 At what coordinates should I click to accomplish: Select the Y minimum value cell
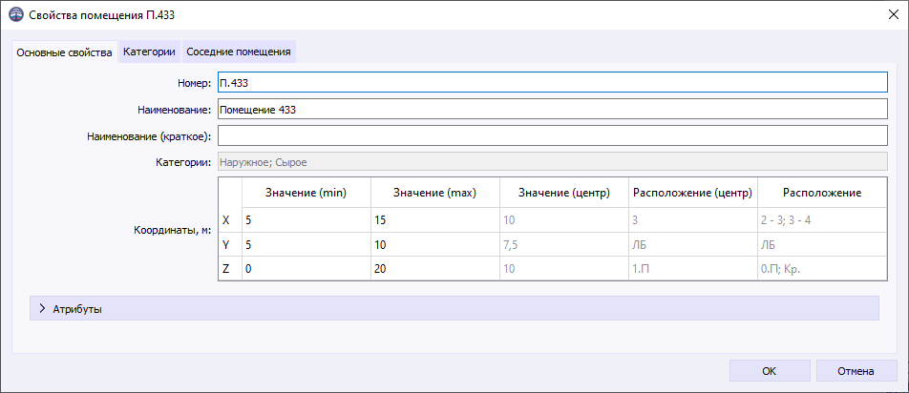(x=306, y=244)
